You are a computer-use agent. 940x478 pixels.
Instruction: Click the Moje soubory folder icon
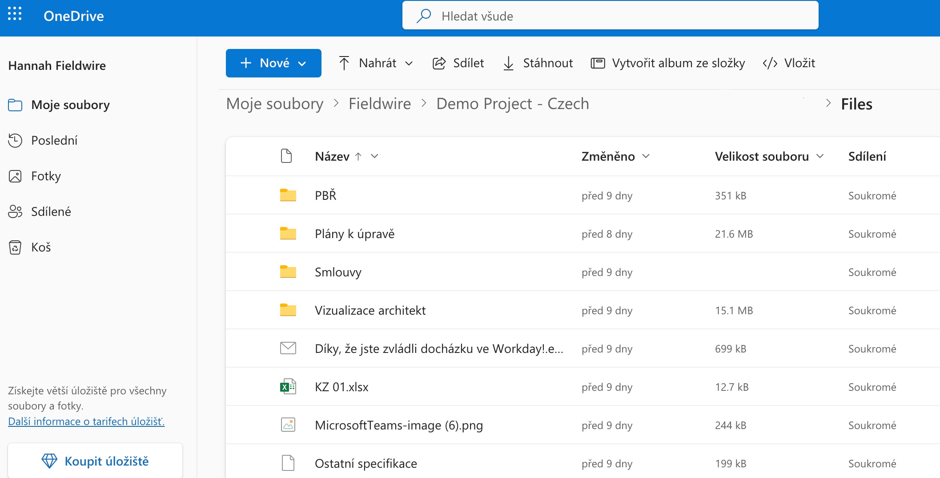point(15,105)
